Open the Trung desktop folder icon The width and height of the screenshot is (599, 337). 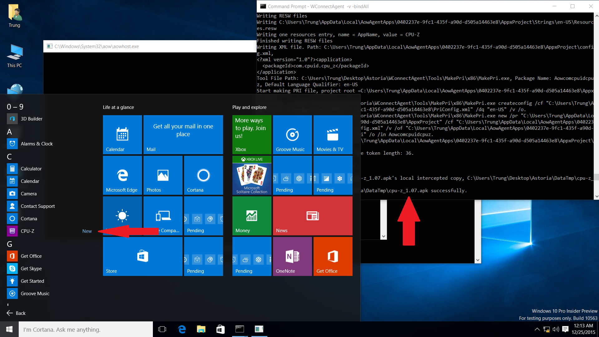pos(14,16)
